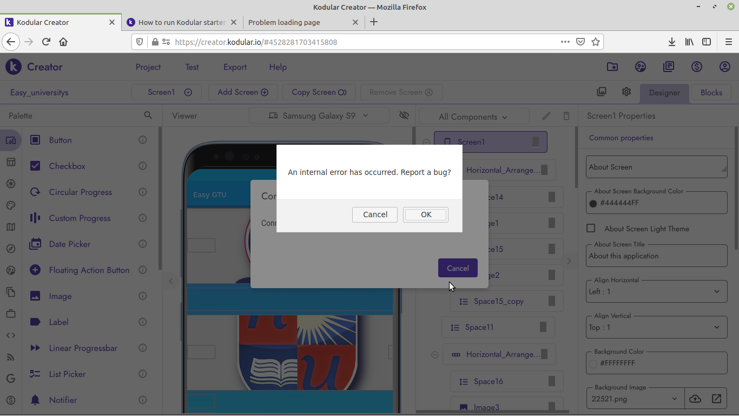Viewport: 739px width, 416px height.
Task: Open the Align Vertical dropdown
Action: coord(657,327)
